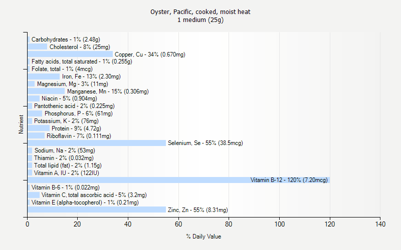Click the Manganese bar in the chart

pyautogui.click(x=46, y=91)
